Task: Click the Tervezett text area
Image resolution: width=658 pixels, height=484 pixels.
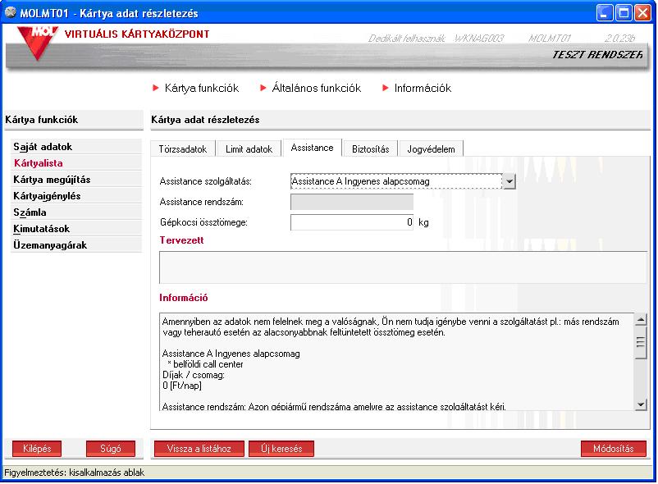Action: 403,267
